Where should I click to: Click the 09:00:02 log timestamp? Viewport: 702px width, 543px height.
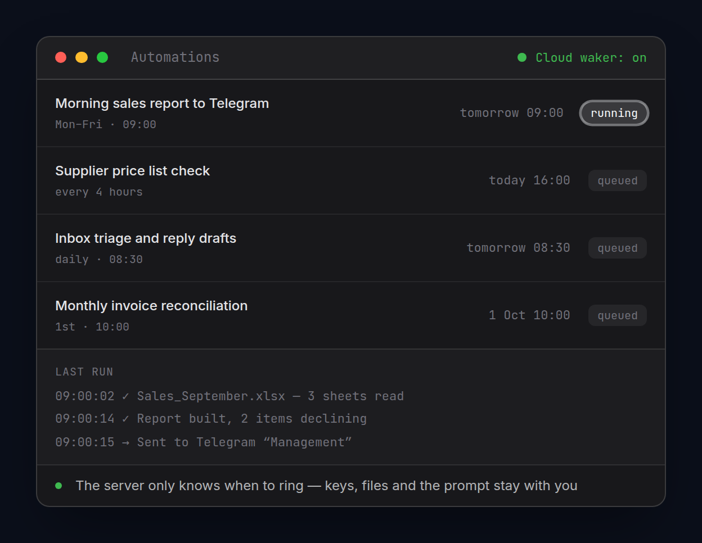(x=85, y=396)
